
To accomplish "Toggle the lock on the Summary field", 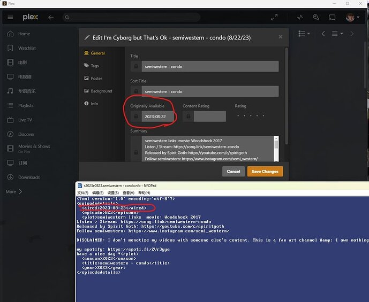I will (x=136, y=152).
